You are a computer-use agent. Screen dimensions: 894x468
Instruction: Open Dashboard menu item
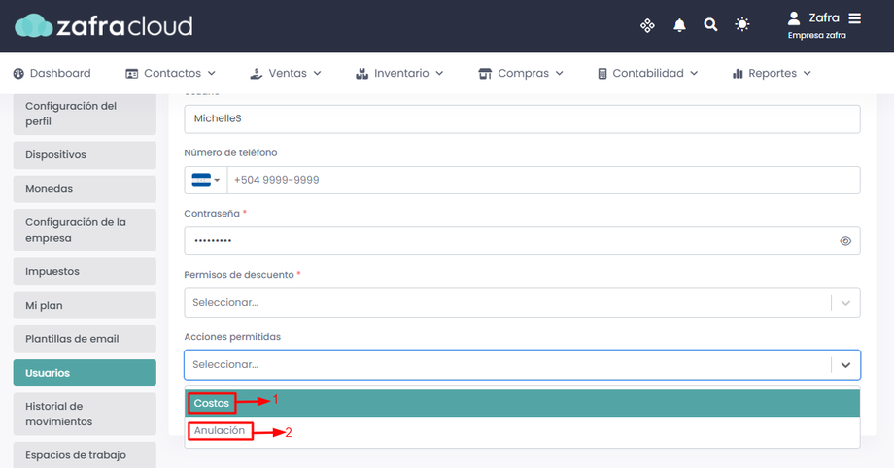point(52,73)
